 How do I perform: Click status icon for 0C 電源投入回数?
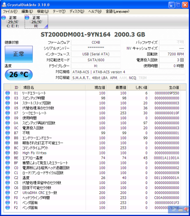point(8,128)
